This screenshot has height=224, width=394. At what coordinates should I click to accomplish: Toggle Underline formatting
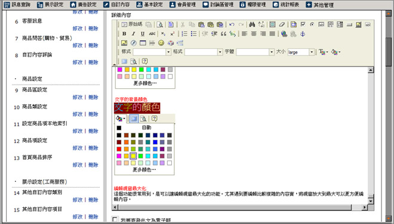coord(143,33)
